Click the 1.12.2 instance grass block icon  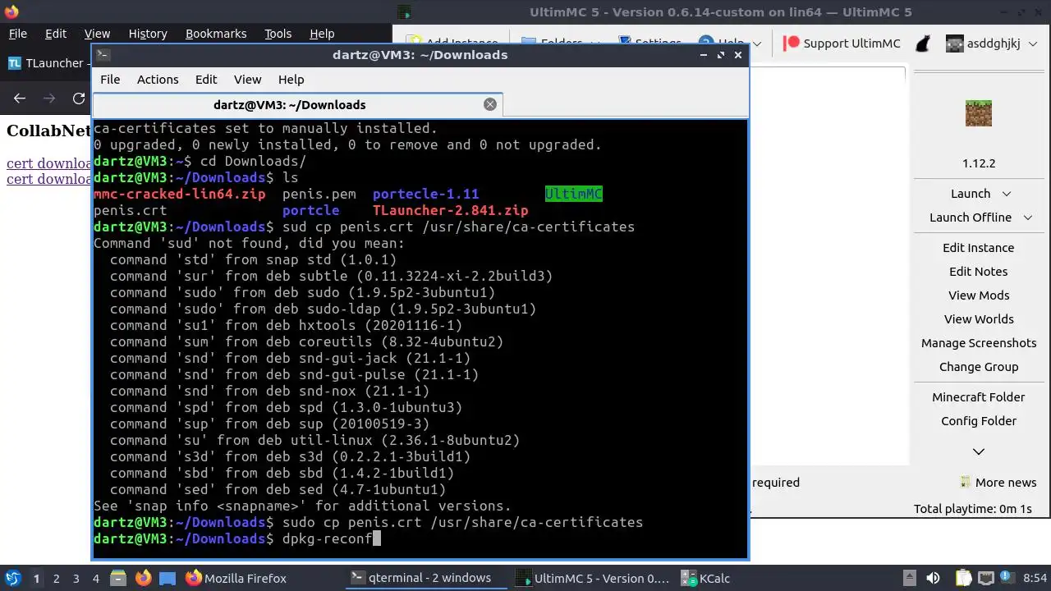point(979,113)
